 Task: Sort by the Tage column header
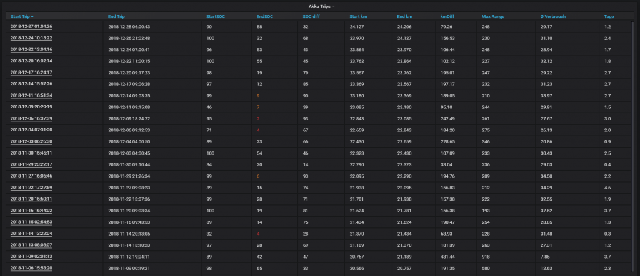(x=609, y=17)
